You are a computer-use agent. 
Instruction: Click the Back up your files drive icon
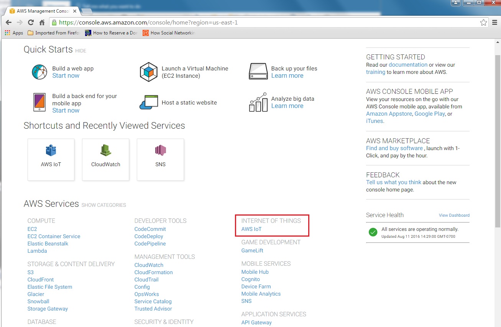coord(258,72)
